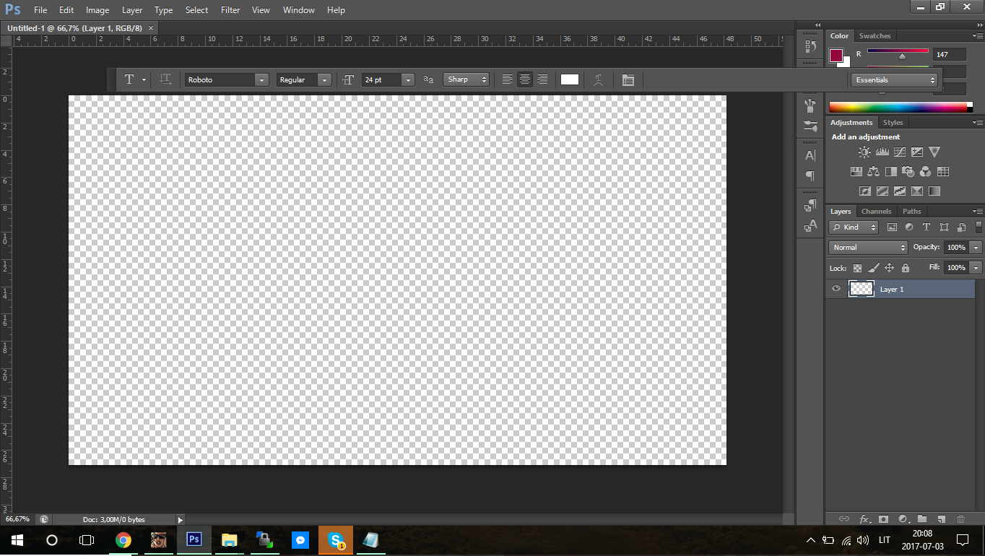This screenshot has height=556, width=985.
Task: Toggle lock transparent pixels
Action: [857, 268]
